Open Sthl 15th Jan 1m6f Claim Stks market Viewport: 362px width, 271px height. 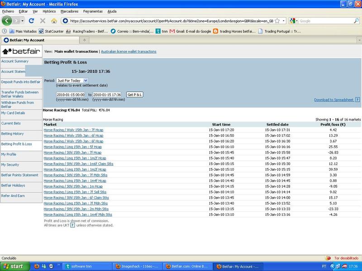[78, 164]
